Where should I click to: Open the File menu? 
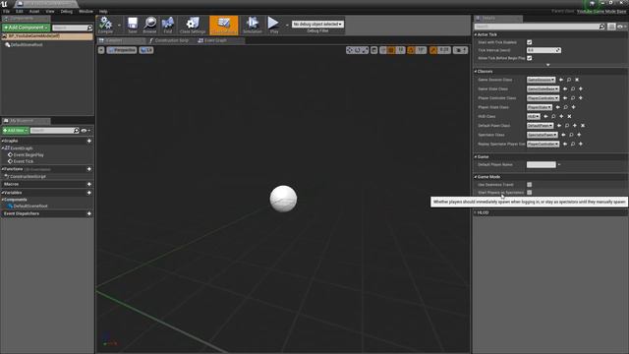point(6,11)
